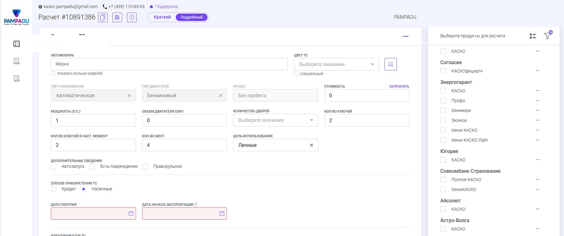Open the calculator icon in left sidebar
The width and height of the screenshot is (564, 236).
17,44
